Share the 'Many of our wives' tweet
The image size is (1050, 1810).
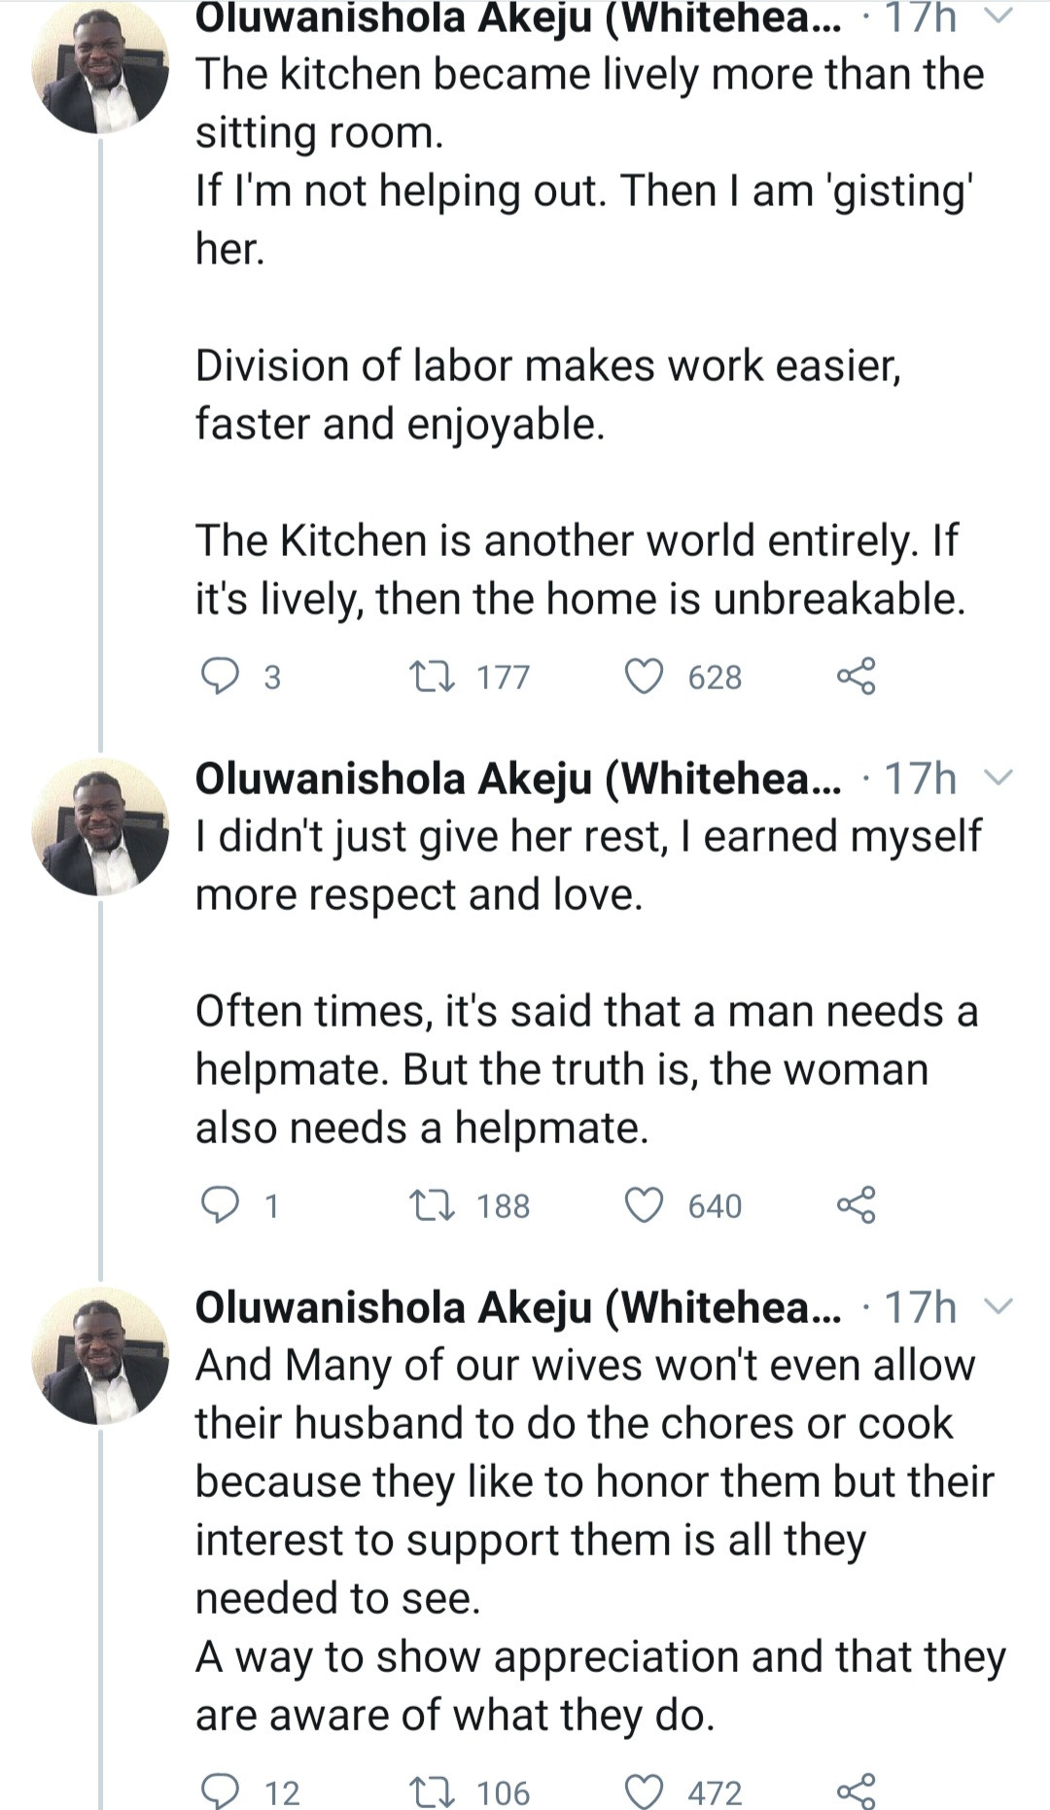[x=856, y=1791]
